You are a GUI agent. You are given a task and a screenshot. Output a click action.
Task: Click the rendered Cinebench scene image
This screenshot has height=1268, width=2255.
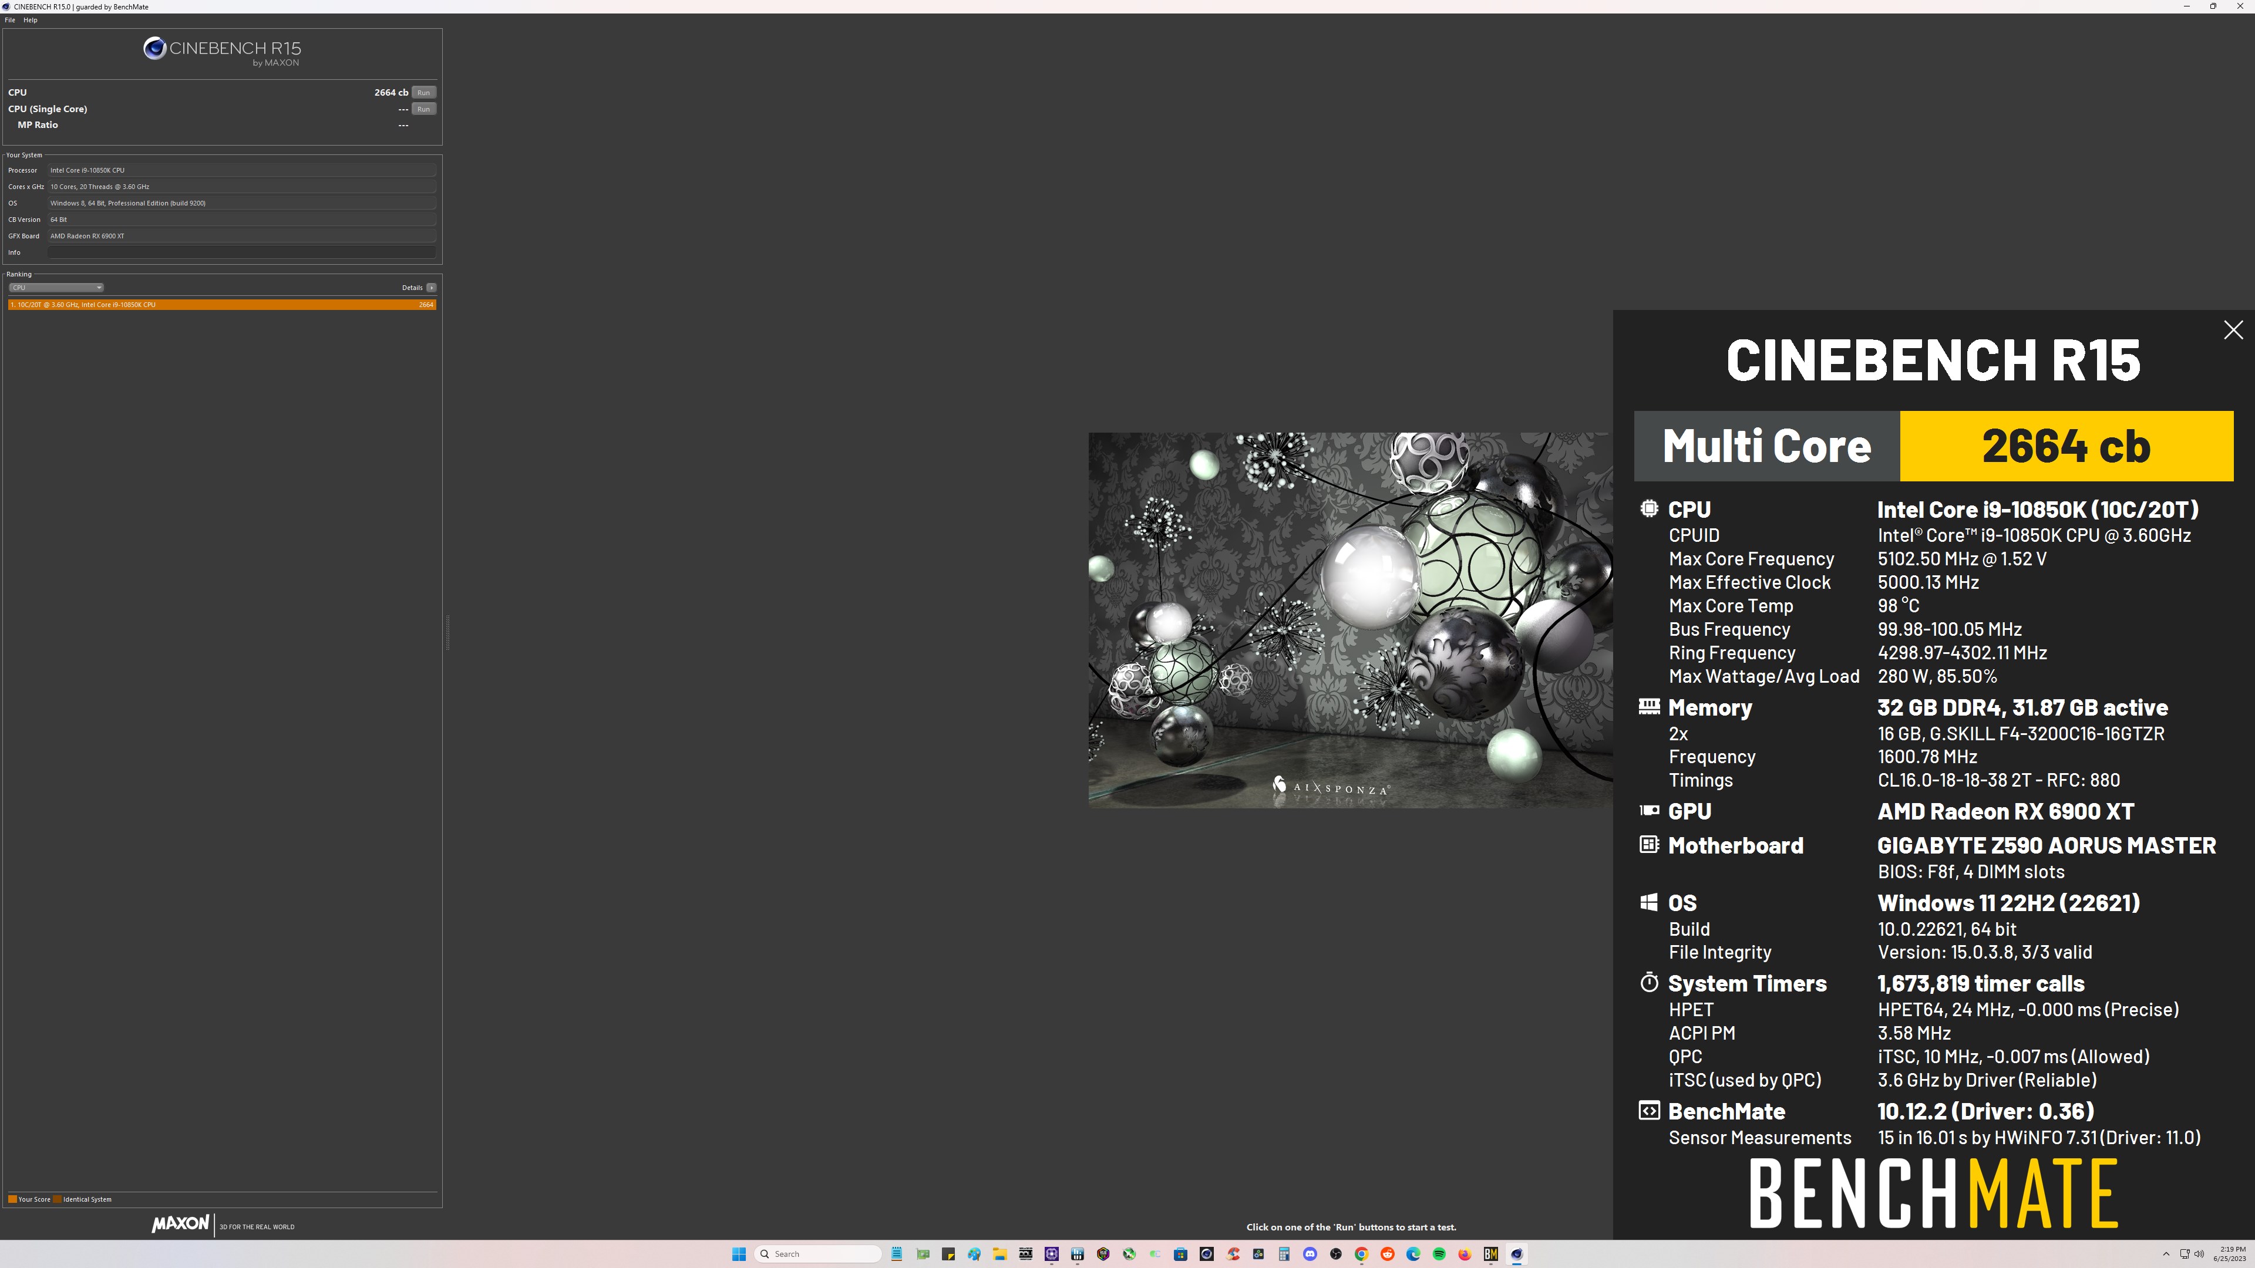click(x=1350, y=619)
